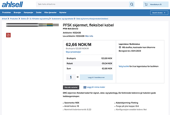Click the plus icon on Bestill direkte
This screenshot has height=115, width=170.
click(x=165, y=13)
